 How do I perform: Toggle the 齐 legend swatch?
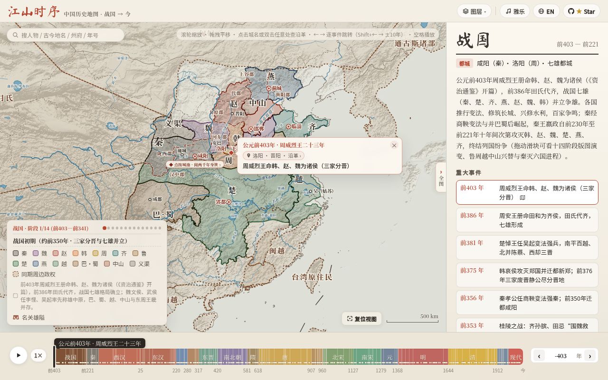[x=115, y=254]
